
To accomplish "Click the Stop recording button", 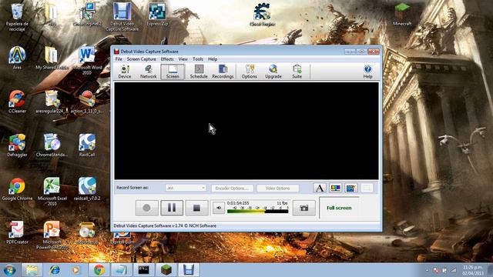I will (196, 208).
